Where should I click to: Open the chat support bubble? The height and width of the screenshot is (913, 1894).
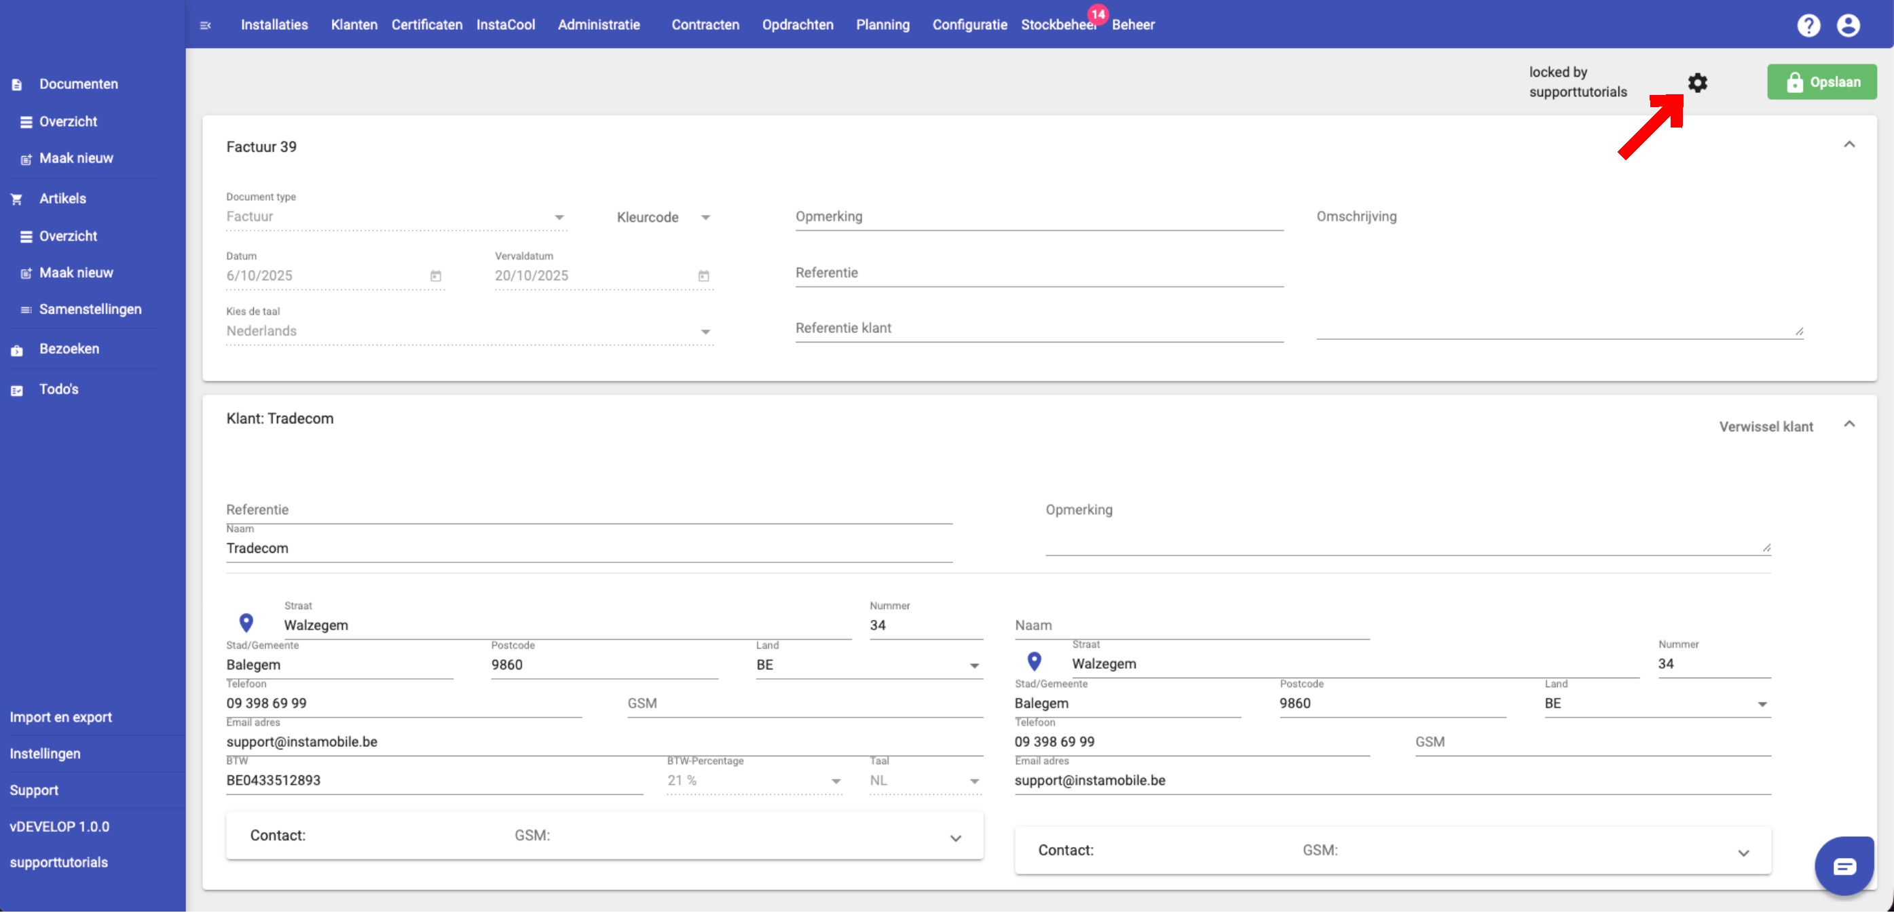tap(1843, 867)
